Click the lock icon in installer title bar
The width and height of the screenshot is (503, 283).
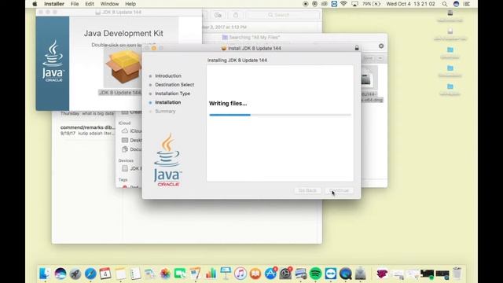tap(357, 48)
